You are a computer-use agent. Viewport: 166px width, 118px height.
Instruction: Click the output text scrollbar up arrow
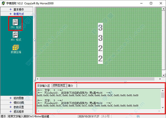pos(163,90)
